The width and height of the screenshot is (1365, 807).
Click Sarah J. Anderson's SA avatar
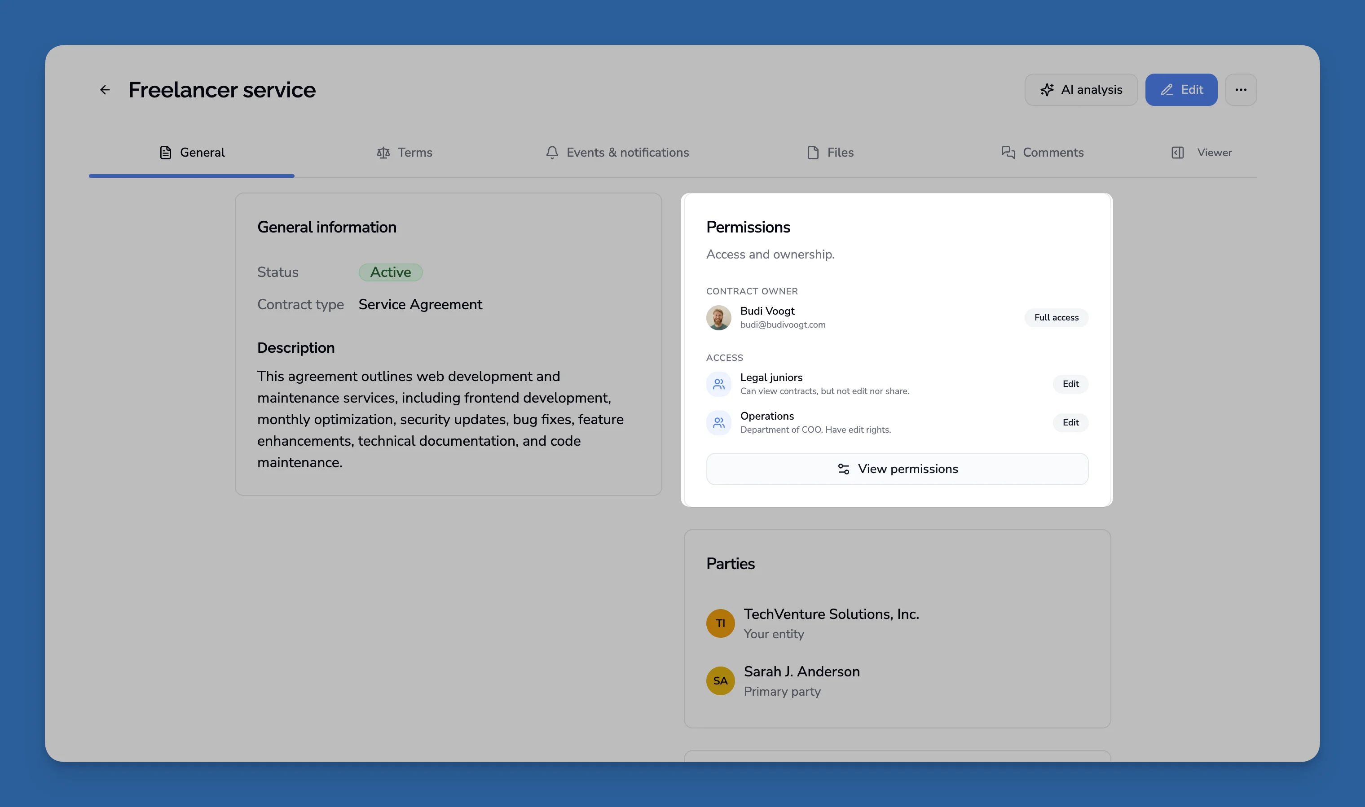tap(720, 680)
